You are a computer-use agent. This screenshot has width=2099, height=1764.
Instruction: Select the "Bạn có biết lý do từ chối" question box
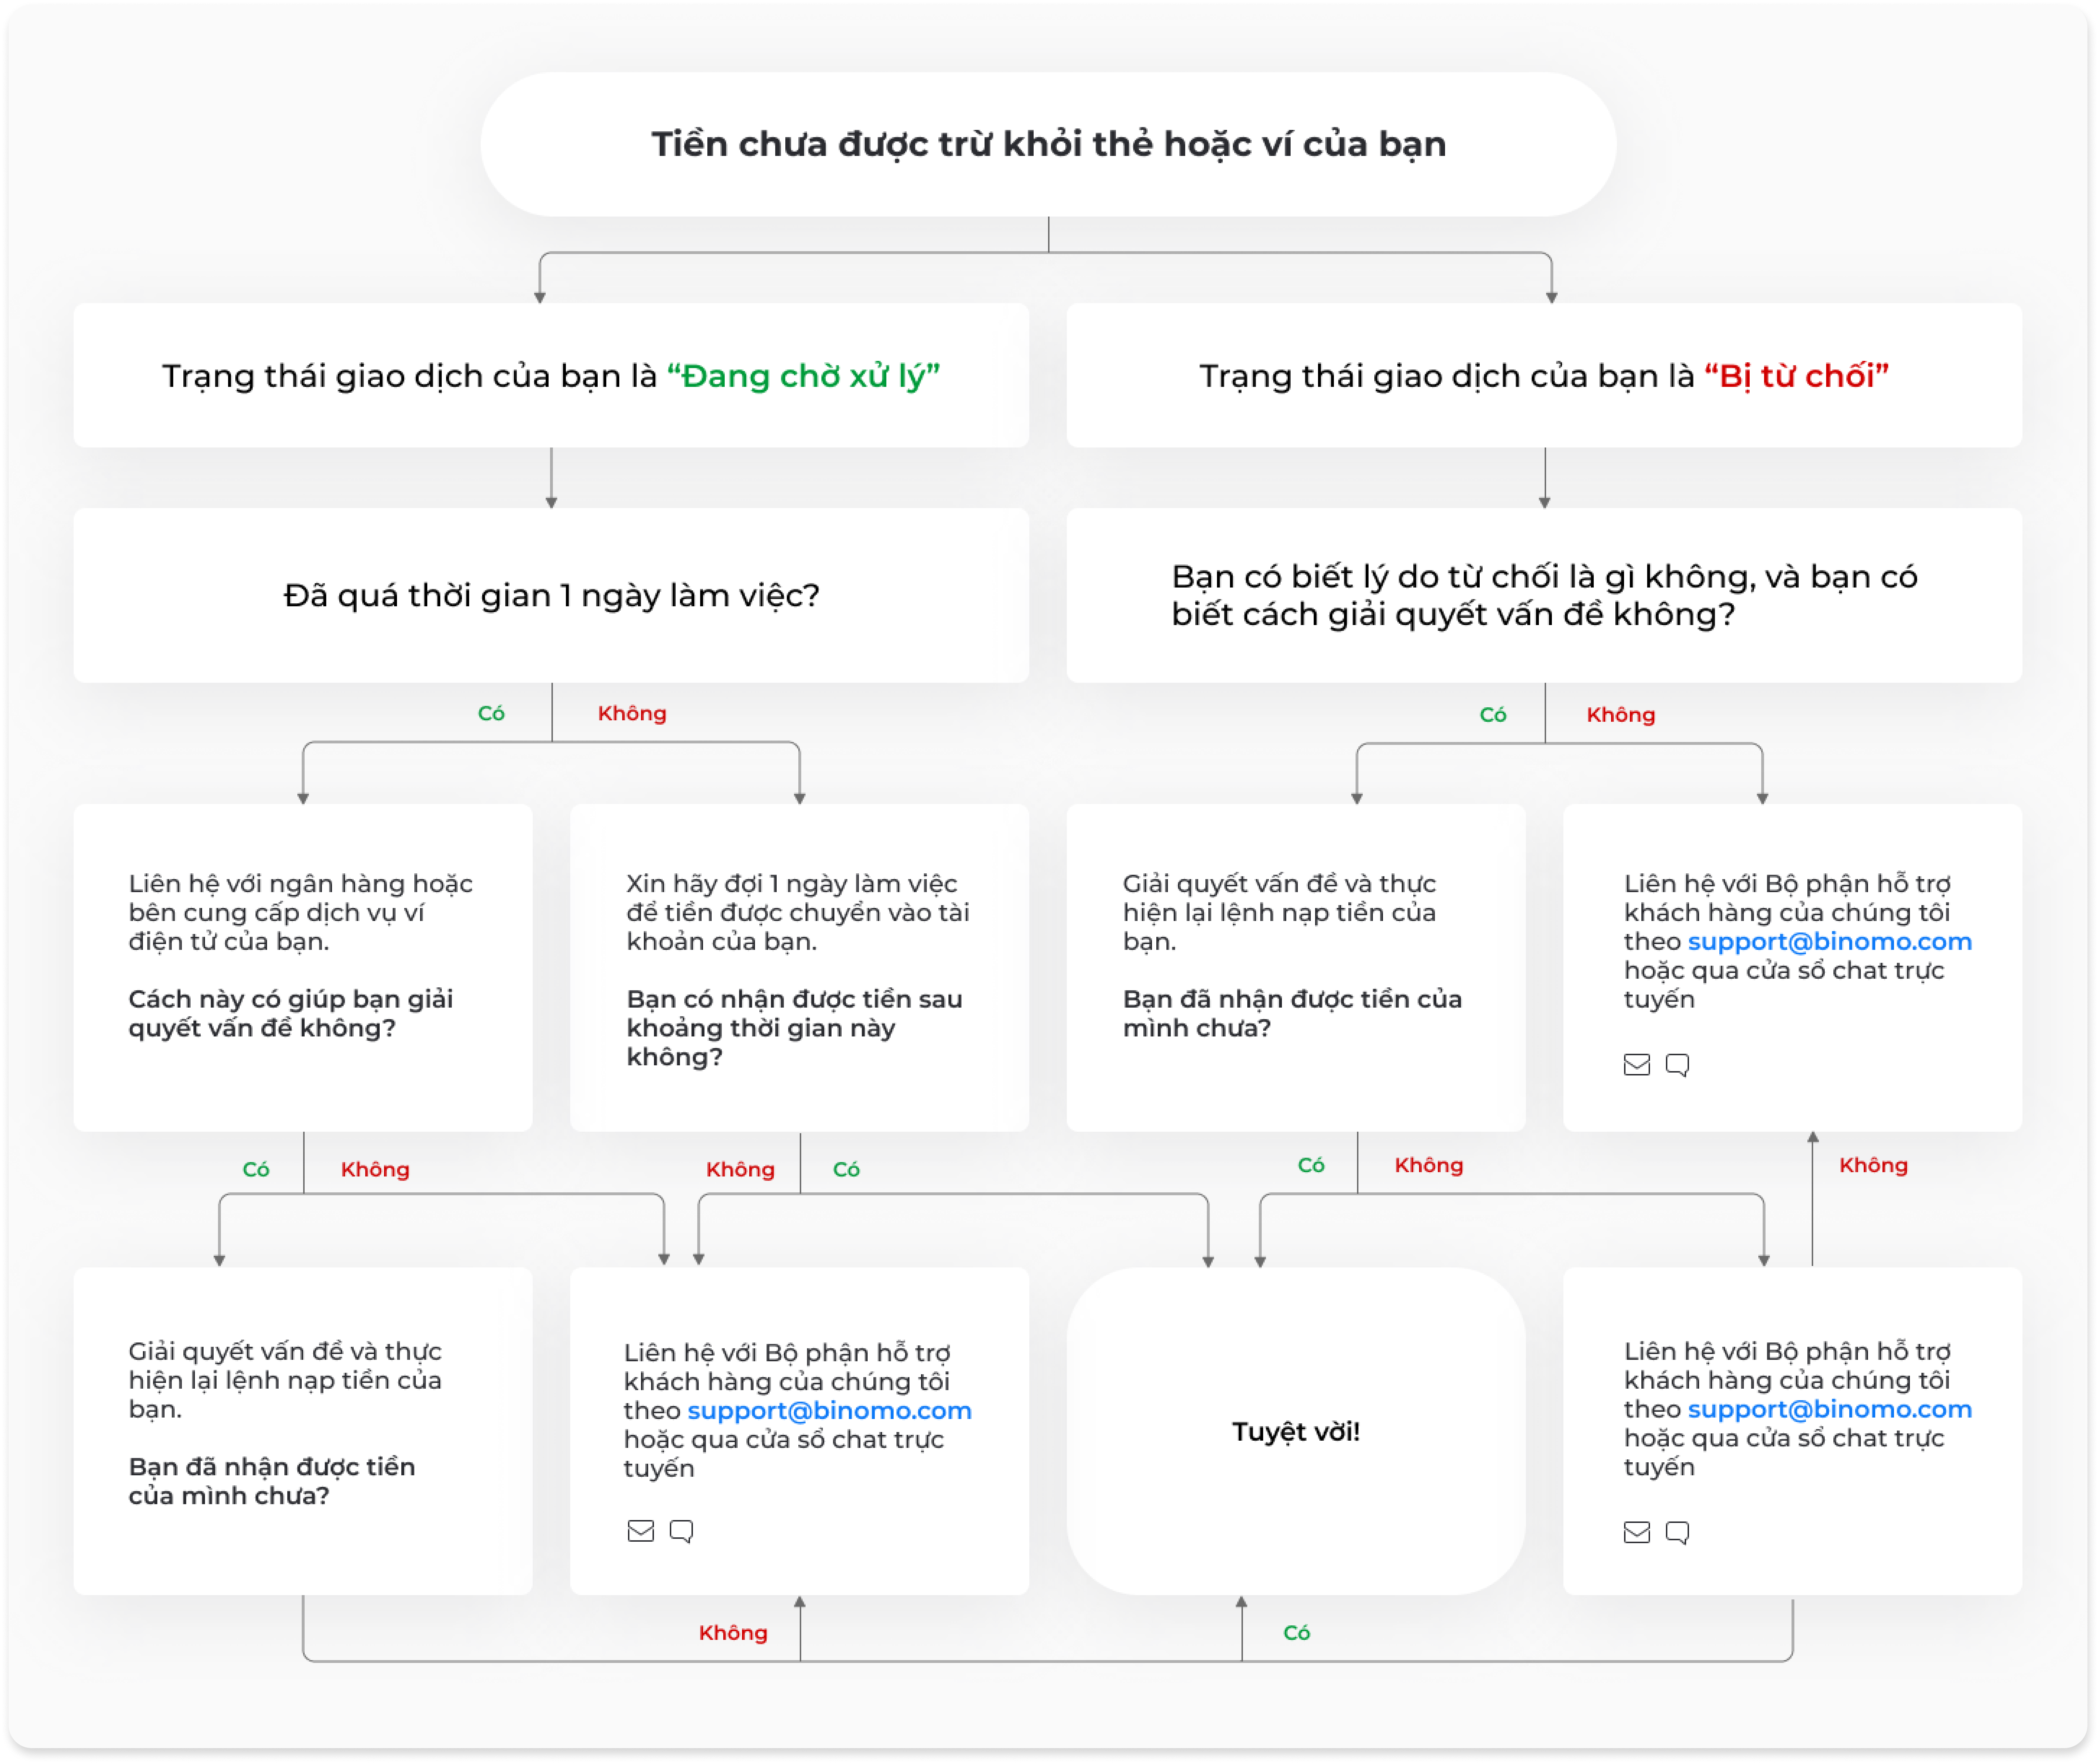click(x=1544, y=595)
